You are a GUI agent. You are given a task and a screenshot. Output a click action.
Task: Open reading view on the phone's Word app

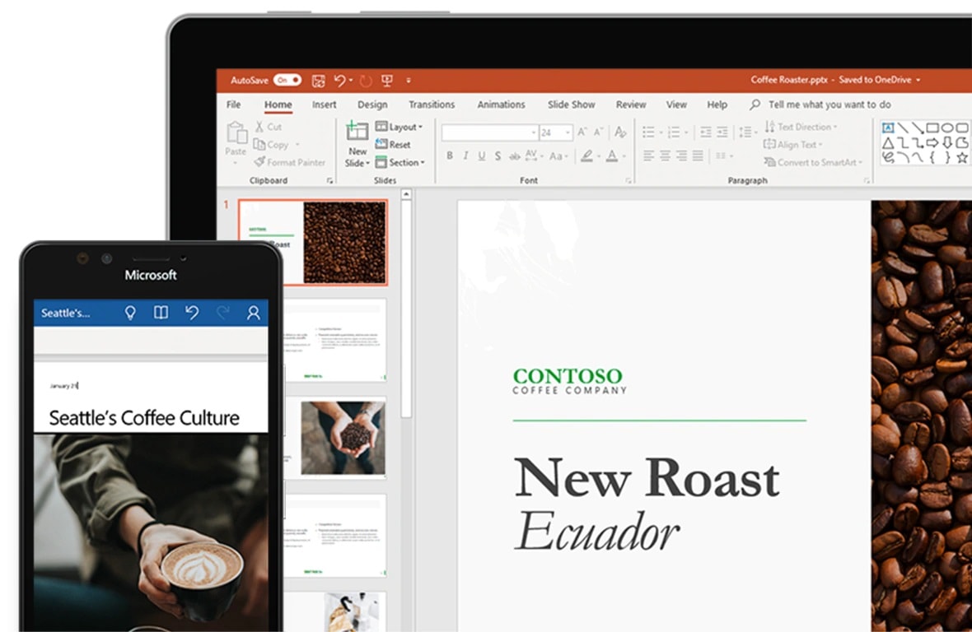point(161,313)
